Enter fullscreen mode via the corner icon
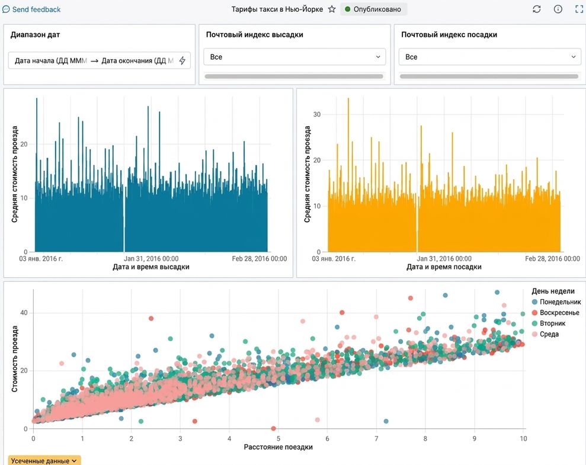This screenshot has width=586, height=465. pyautogui.click(x=579, y=9)
